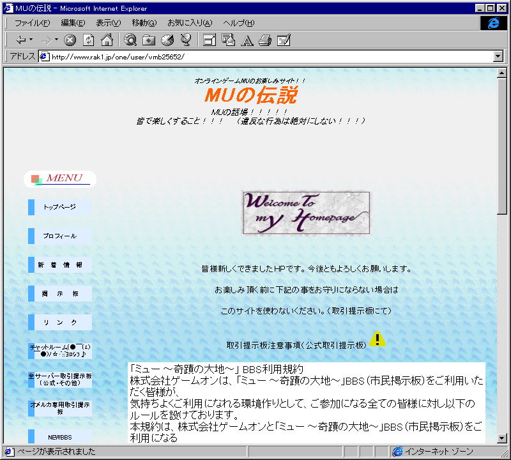Click the インターネット ゾーン status text
This screenshot has width=511, height=460.
coord(439,452)
